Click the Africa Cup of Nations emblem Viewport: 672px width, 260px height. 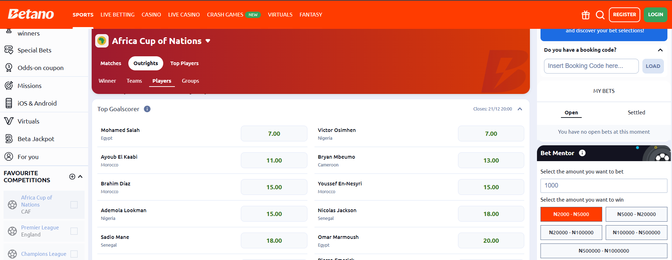point(102,41)
